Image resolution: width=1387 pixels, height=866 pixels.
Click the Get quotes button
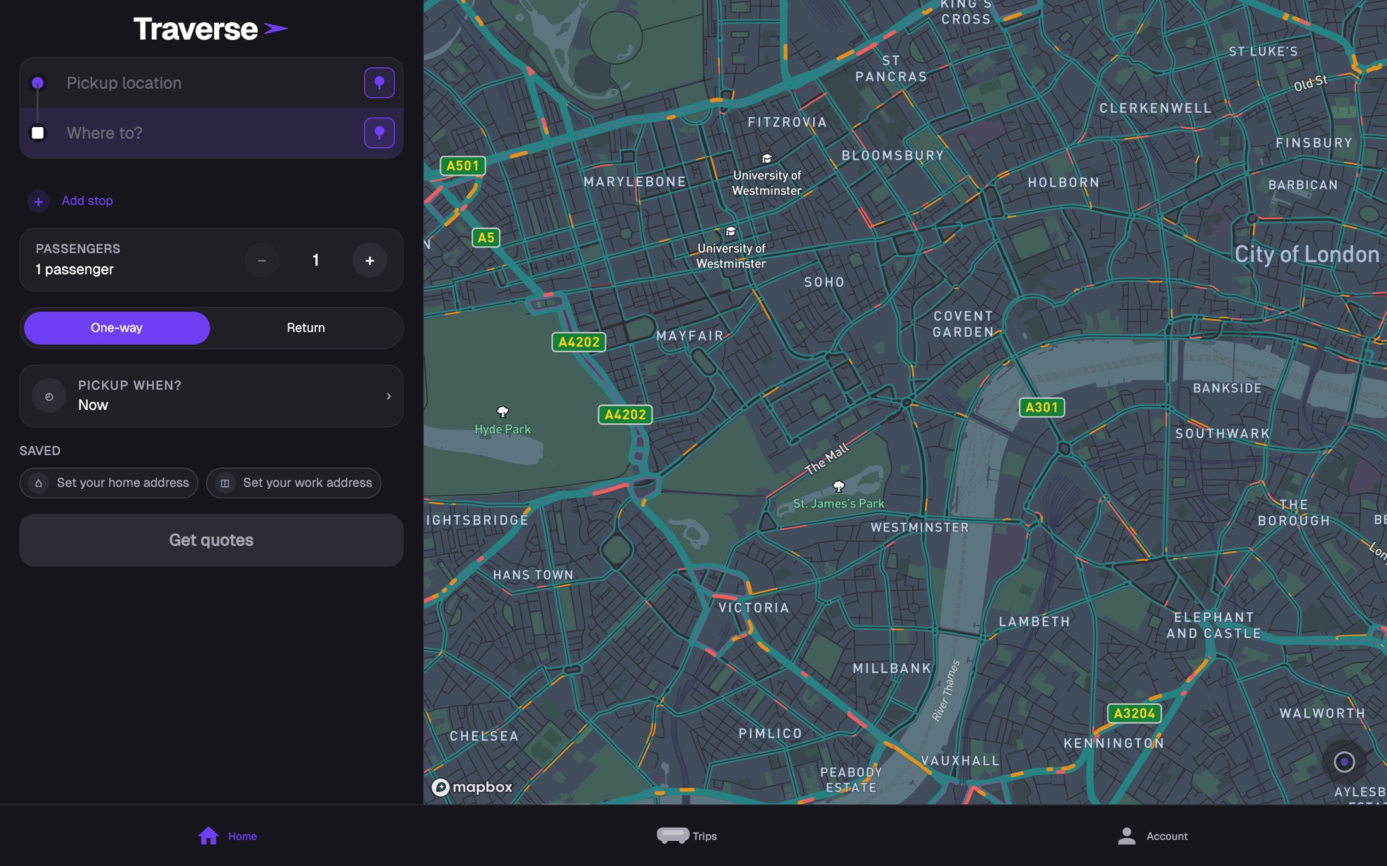coord(211,540)
